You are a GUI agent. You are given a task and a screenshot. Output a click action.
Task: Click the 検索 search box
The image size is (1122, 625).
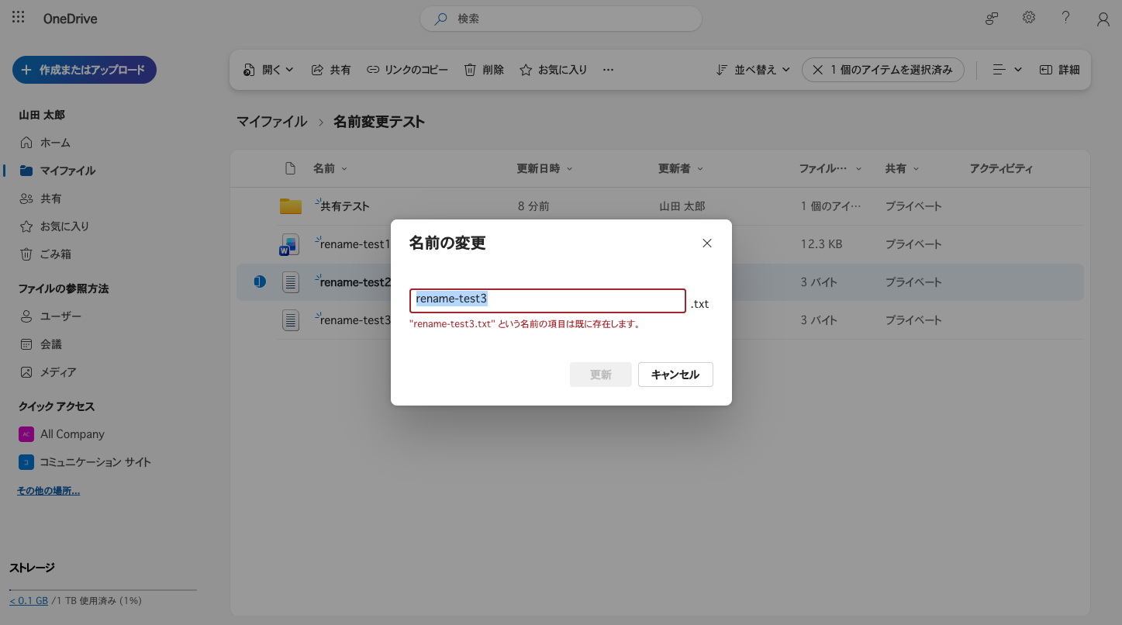pyautogui.click(x=561, y=19)
